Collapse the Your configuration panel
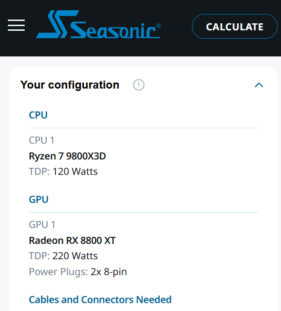Viewport: 281px width, 311px height. click(x=259, y=85)
